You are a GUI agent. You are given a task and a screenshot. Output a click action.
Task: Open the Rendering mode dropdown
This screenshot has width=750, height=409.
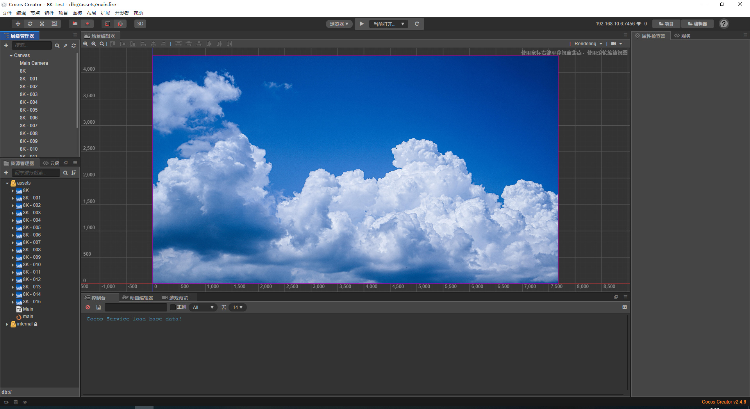[588, 44]
